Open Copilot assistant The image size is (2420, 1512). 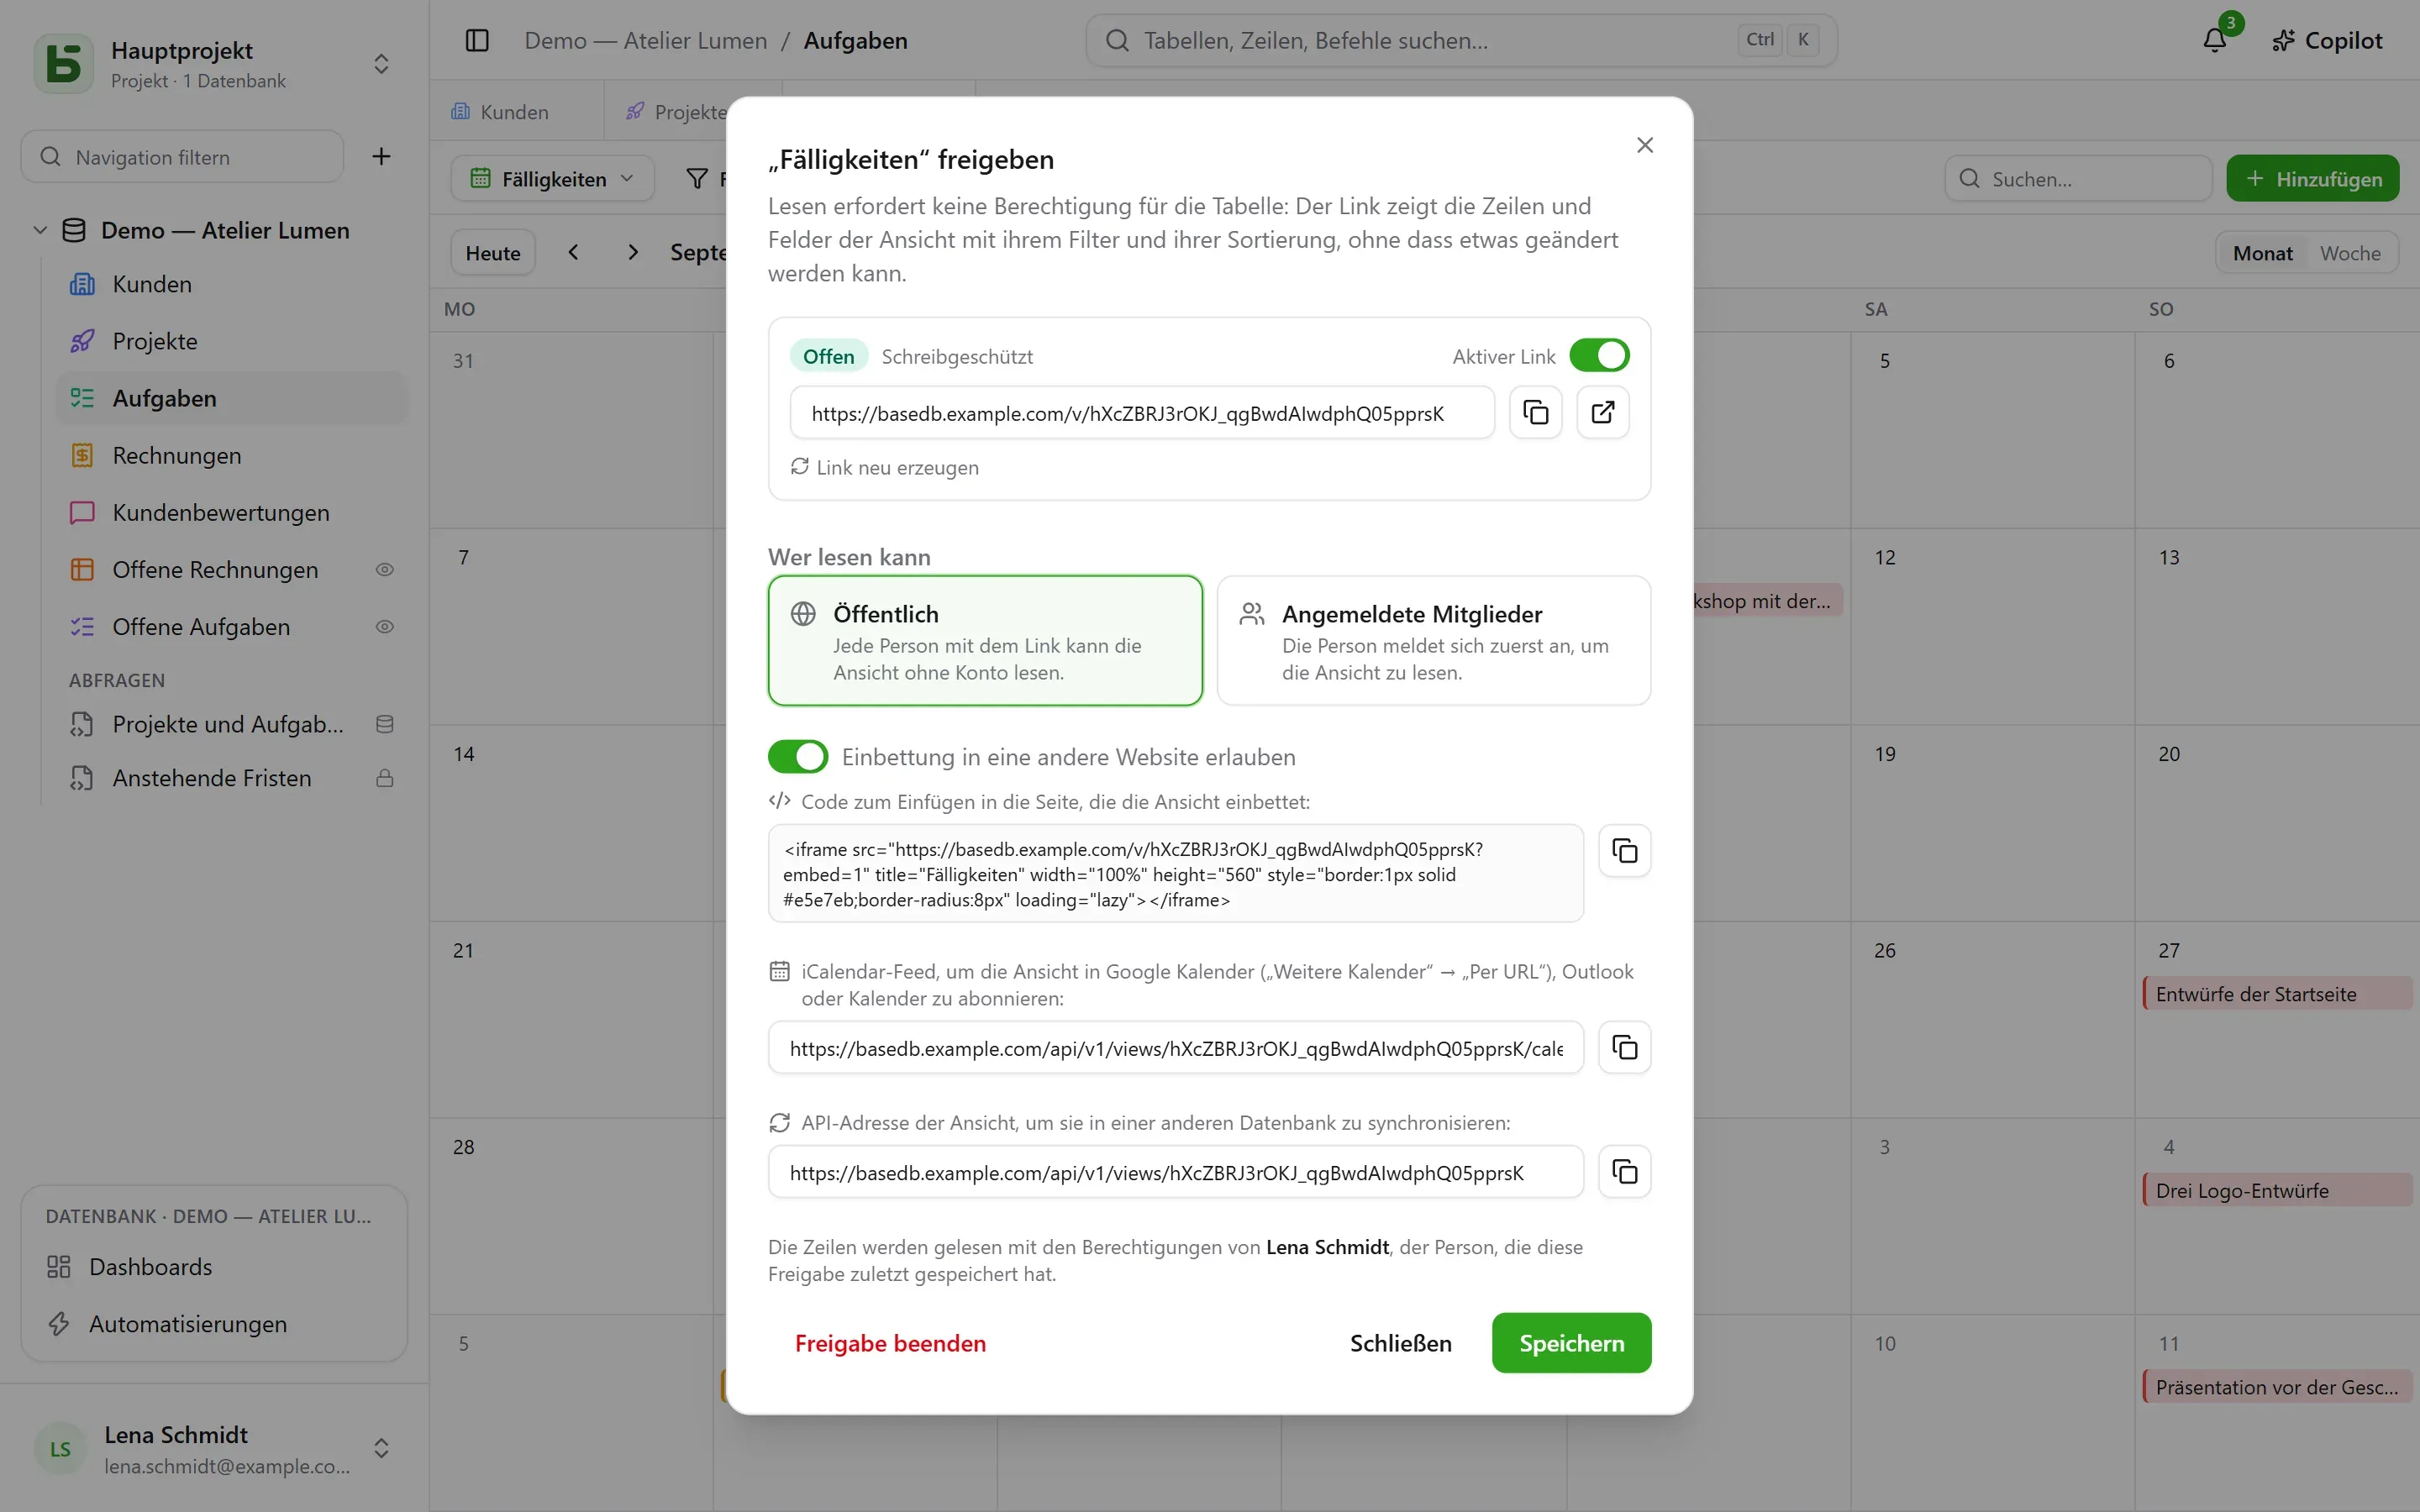click(x=2327, y=40)
